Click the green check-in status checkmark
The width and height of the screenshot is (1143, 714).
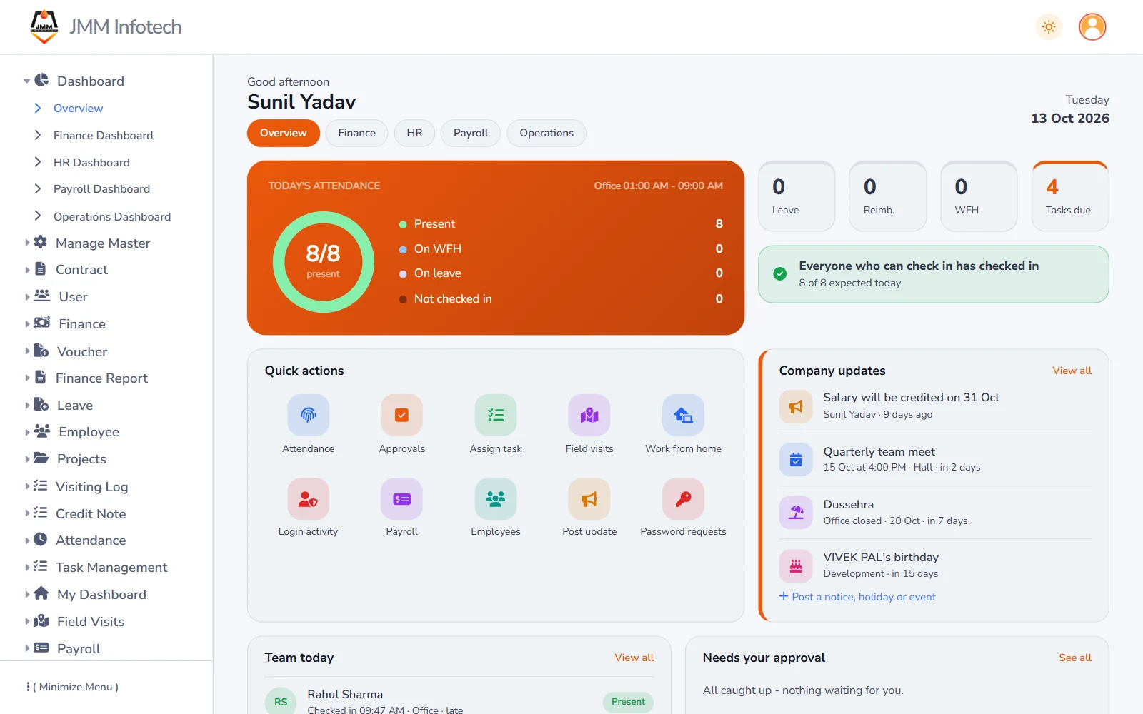[x=780, y=274]
